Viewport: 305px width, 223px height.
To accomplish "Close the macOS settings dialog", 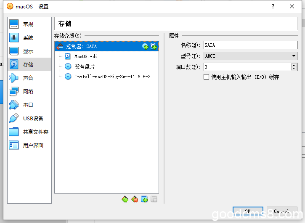I will click(x=292, y=6).
